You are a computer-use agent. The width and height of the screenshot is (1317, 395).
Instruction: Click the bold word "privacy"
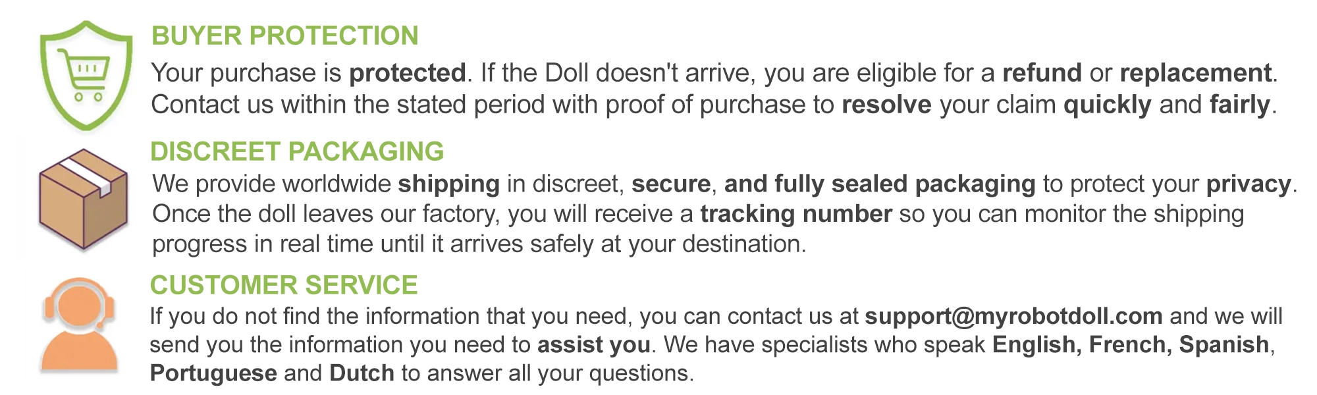pos(1249,184)
